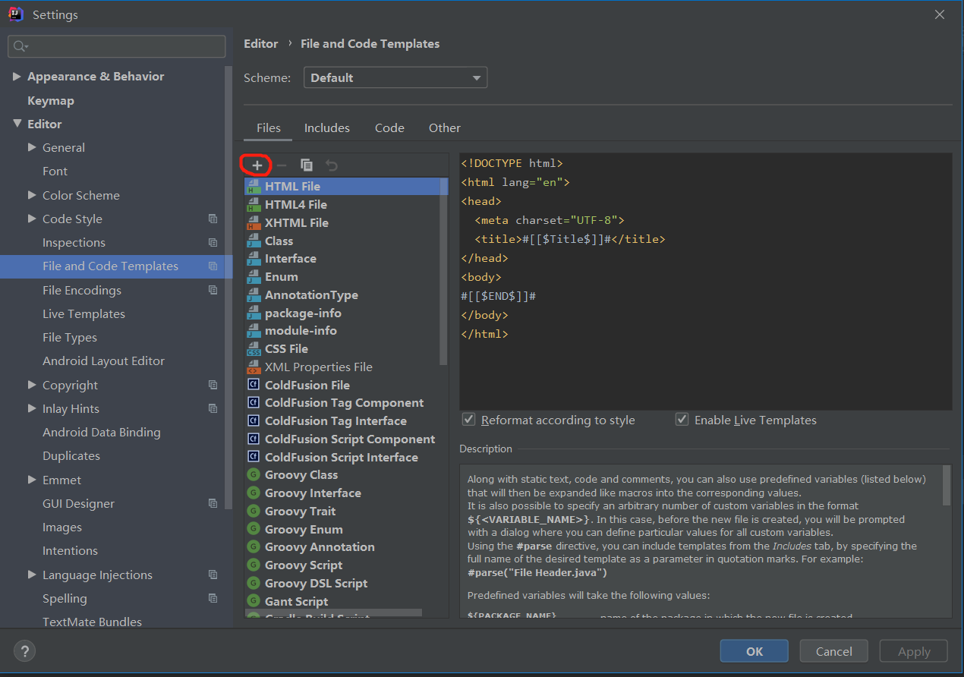964x677 pixels.
Task: Select Class template icon
Action: click(x=254, y=241)
